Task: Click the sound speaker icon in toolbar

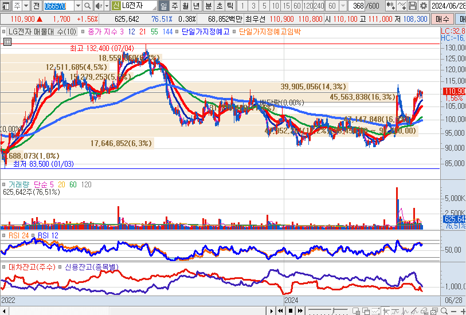Action: click(98, 6)
